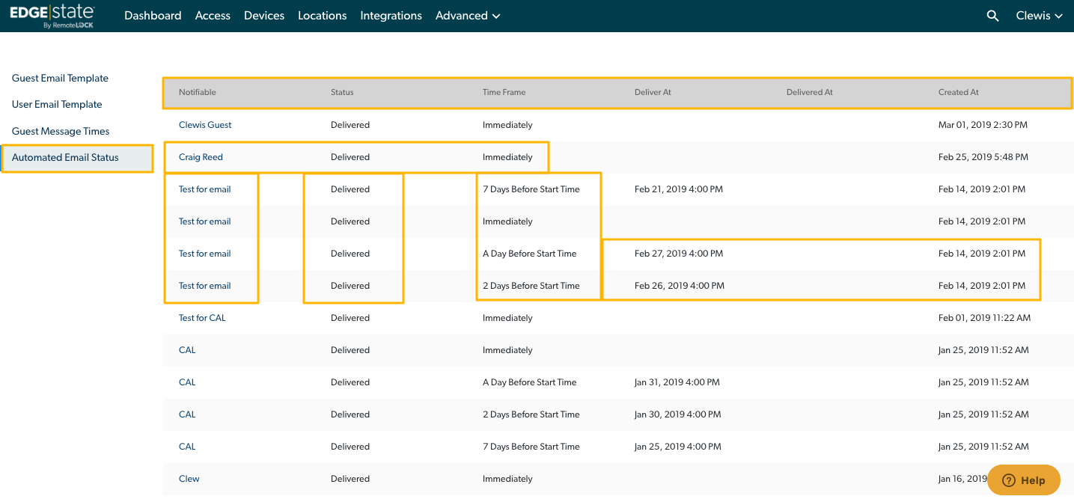Open Locations in top navigation
Viewport: 1074px width, 502px height.
coord(322,16)
